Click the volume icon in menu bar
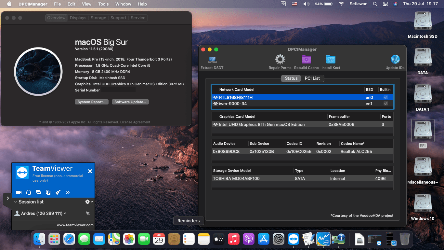 [x=306, y=4]
